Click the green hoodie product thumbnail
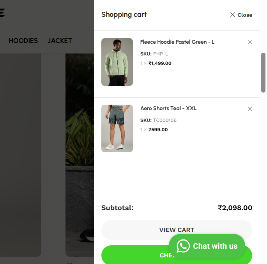The width and height of the screenshot is (267, 264). [x=117, y=62]
